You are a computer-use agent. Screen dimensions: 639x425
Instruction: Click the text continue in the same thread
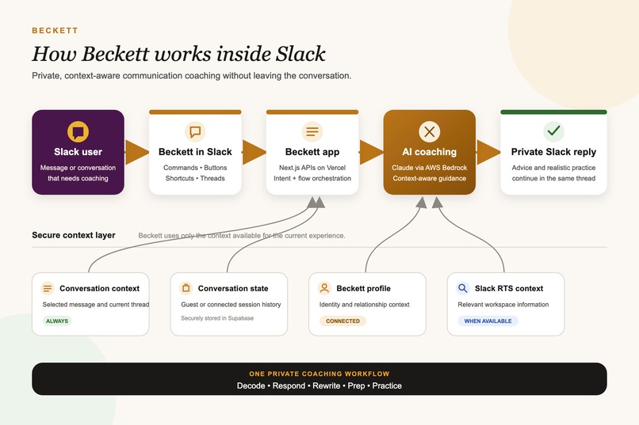pos(553,178)
